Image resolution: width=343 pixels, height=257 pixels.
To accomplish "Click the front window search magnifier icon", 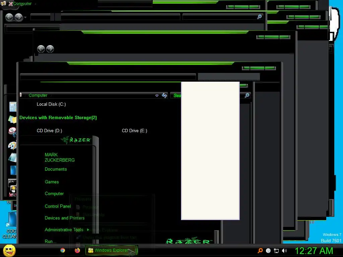I will click(247, 95).
